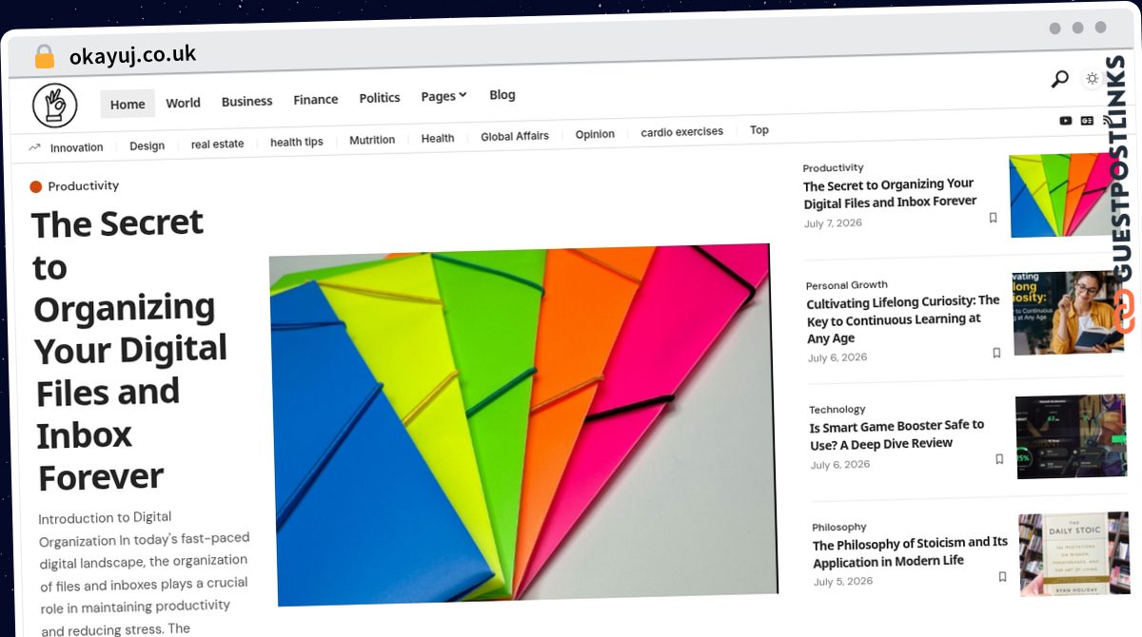Click the Technology category label
Image resolution: width=1142 pixels, height=637 pixels.
(837, 410)
